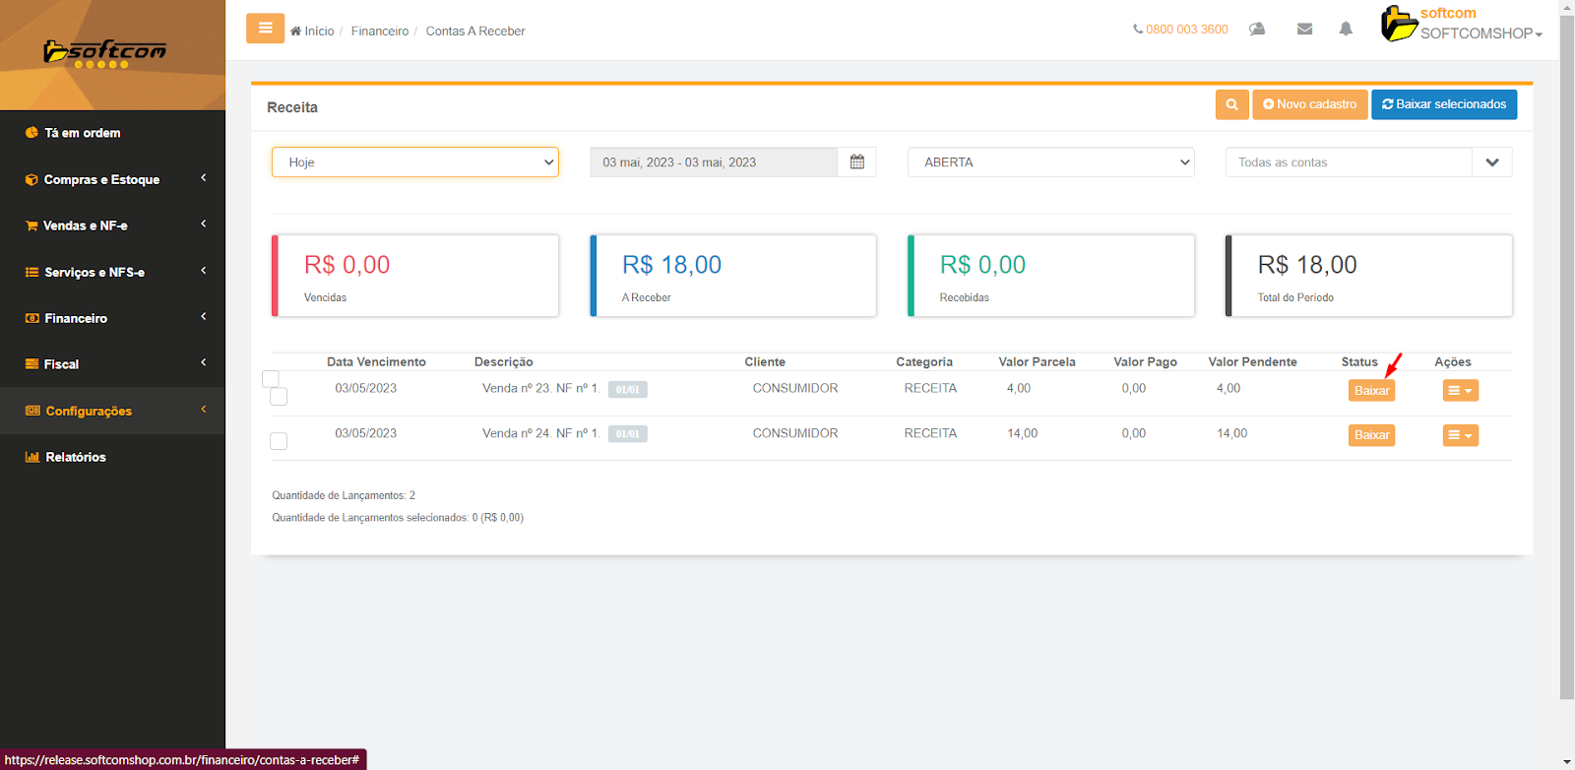Click the Baixar selecionados button
This screenshot has height=770, width=1575.
click(x=1443, y=104)
